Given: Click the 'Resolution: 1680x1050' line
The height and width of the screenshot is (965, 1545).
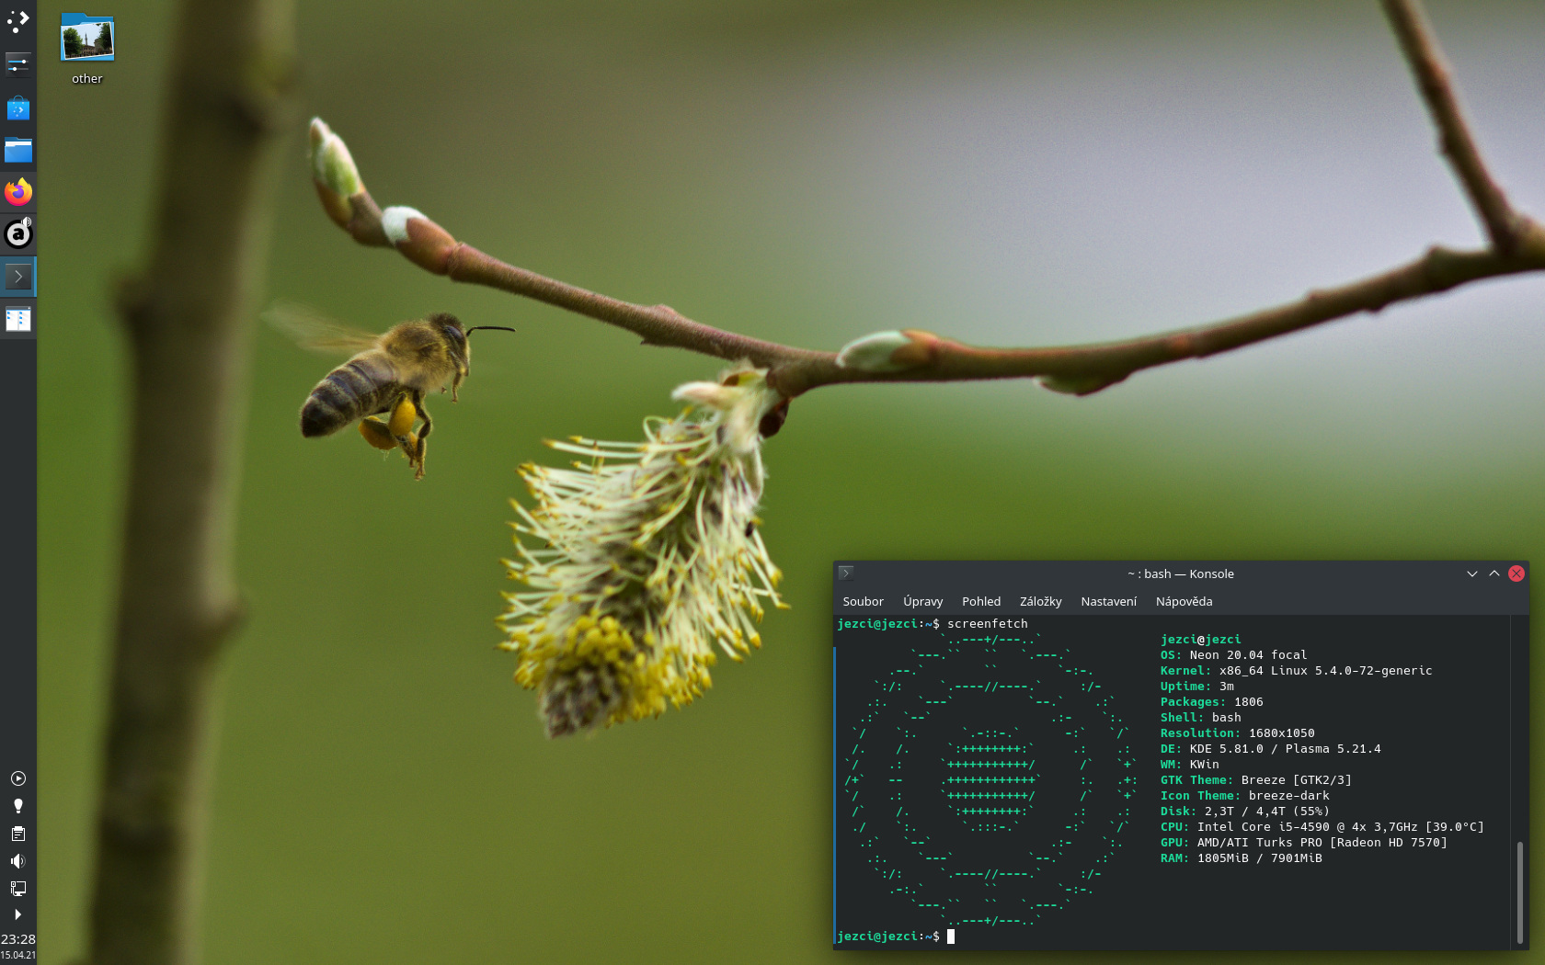Looking at the screenshot, I should click(x=1237, y=733).
